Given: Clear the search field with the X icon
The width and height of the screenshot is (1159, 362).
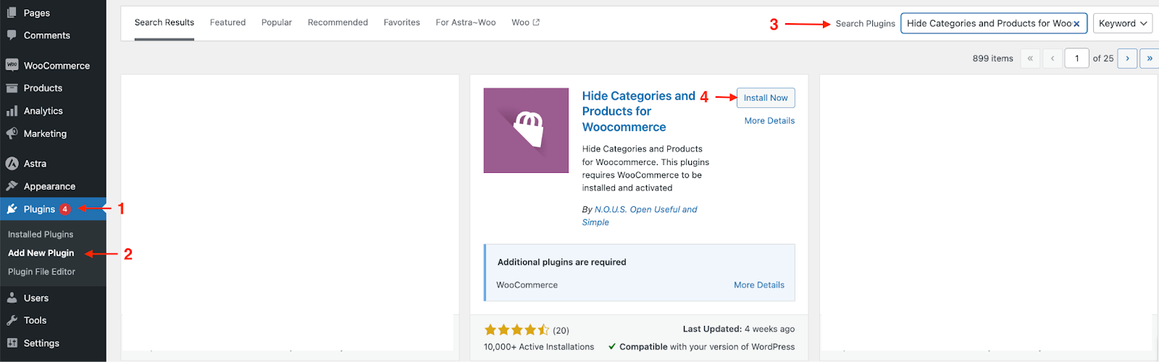Looking at the screenshot, I should 1076,24.
